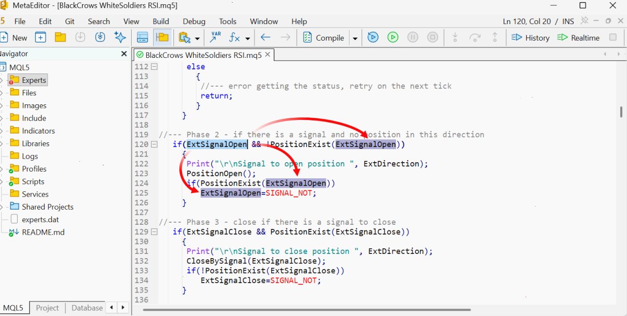Close the BlackCrows WhiteSoldiers RSI.mq5 tab
This screenshot has width=627, height=316.
[x=268, y=54]
